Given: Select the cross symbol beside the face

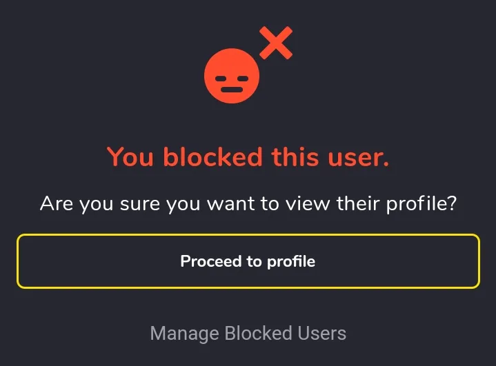Looking at the screenshot, I should pyautogui.click(x=276, y=43).
